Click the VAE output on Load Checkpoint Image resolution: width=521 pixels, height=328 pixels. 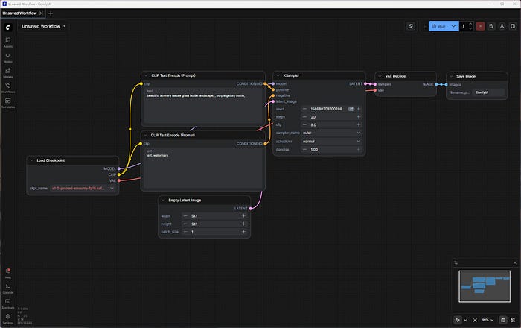(119, 180)
